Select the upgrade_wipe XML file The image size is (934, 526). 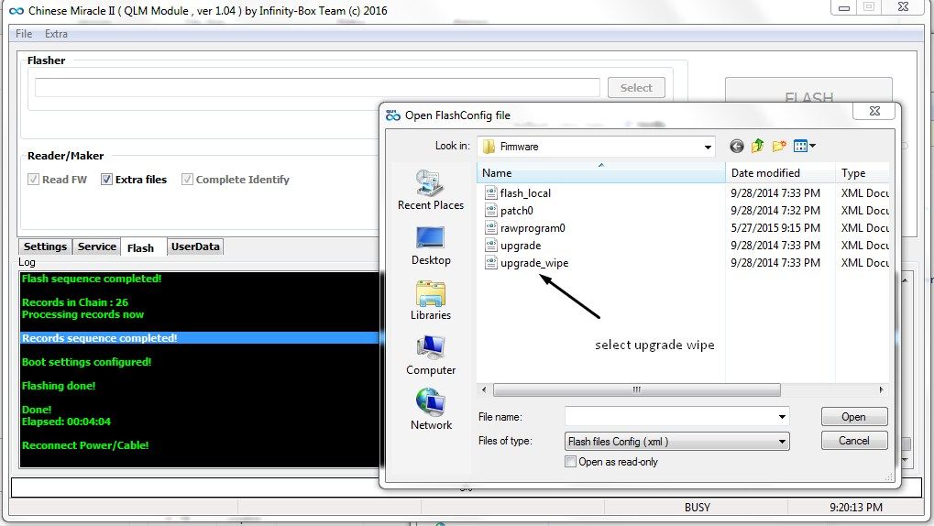click(533, 263)
